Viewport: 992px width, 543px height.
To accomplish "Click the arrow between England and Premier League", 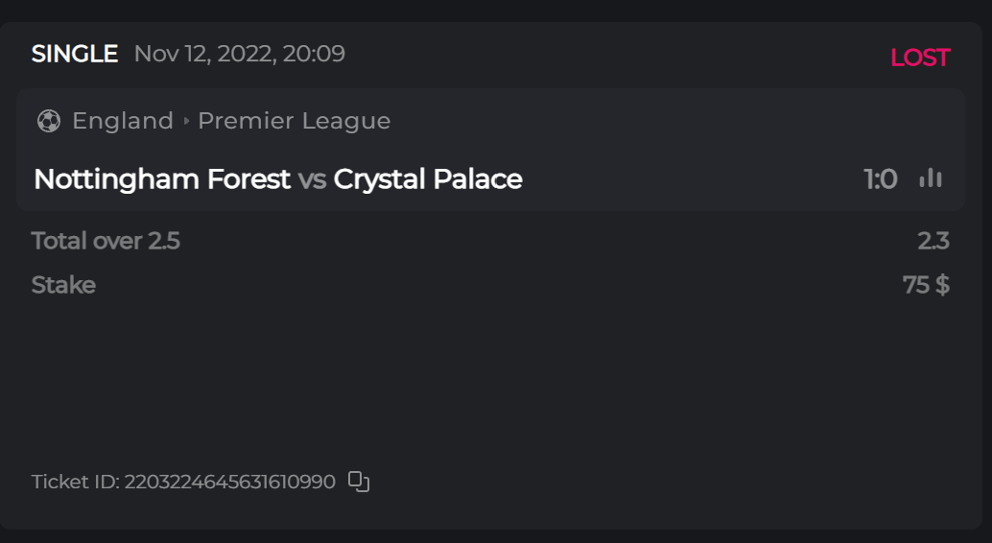I will click(x=186, y=121).
